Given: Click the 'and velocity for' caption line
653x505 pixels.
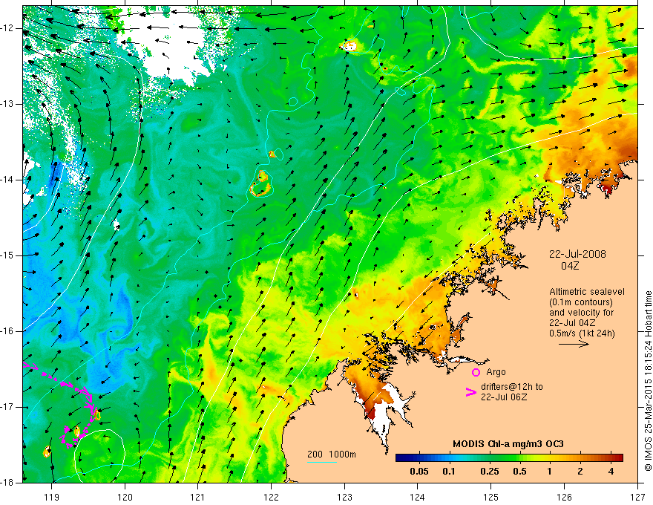Looking at the screenshot, I should click(x=581, y=313).
